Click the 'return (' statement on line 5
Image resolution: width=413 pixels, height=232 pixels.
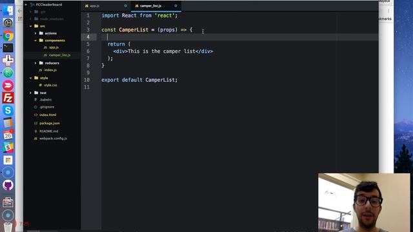click(x=119, y=44)
